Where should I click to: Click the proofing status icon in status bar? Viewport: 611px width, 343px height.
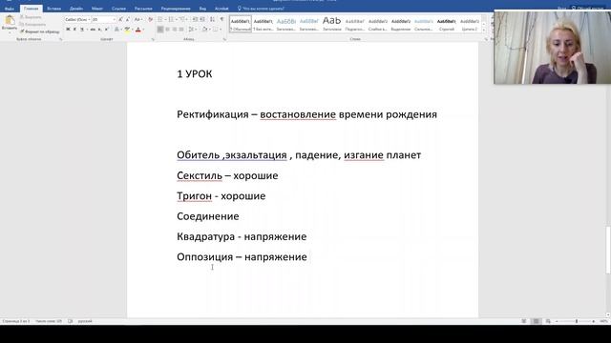(70, 321)
